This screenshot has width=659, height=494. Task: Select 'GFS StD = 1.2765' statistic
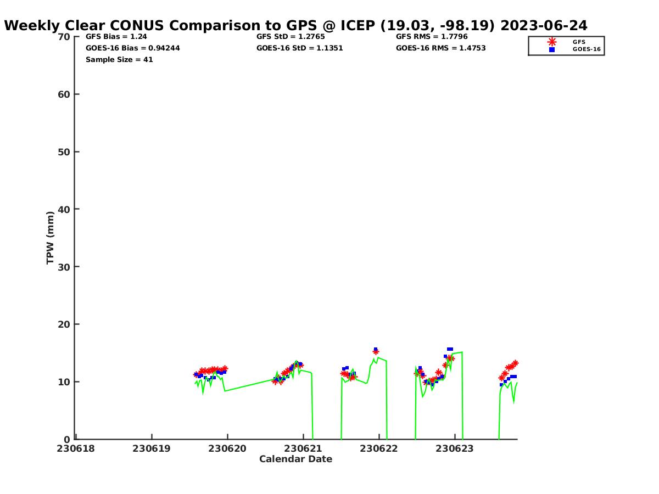pyautogui.click(x=291, y=37)
